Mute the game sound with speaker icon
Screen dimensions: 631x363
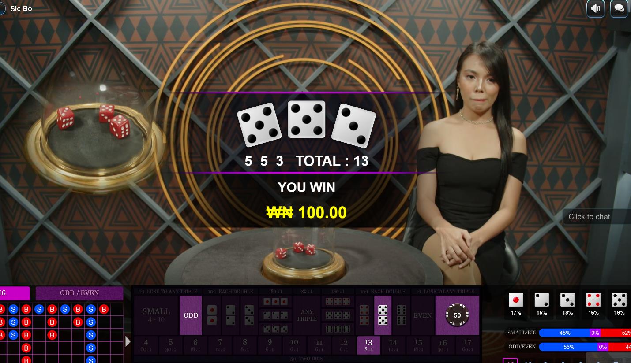(x=595, y=8)
